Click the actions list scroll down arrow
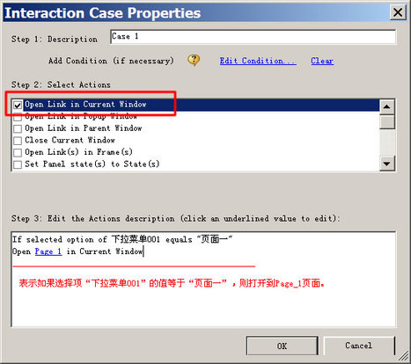Image resolution: width=411 pixels, height=364 pixels. (387, 164)
